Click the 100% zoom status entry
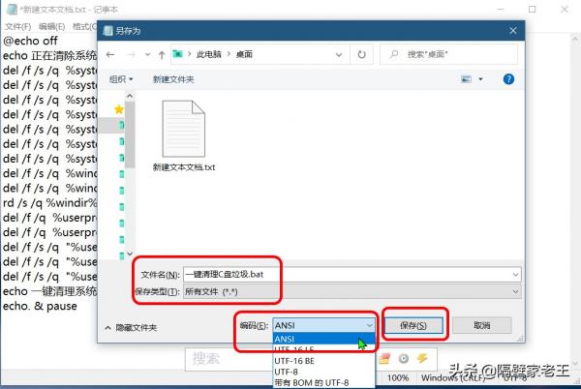Viewport: 581px width, 389px height. tap(398, 378)
